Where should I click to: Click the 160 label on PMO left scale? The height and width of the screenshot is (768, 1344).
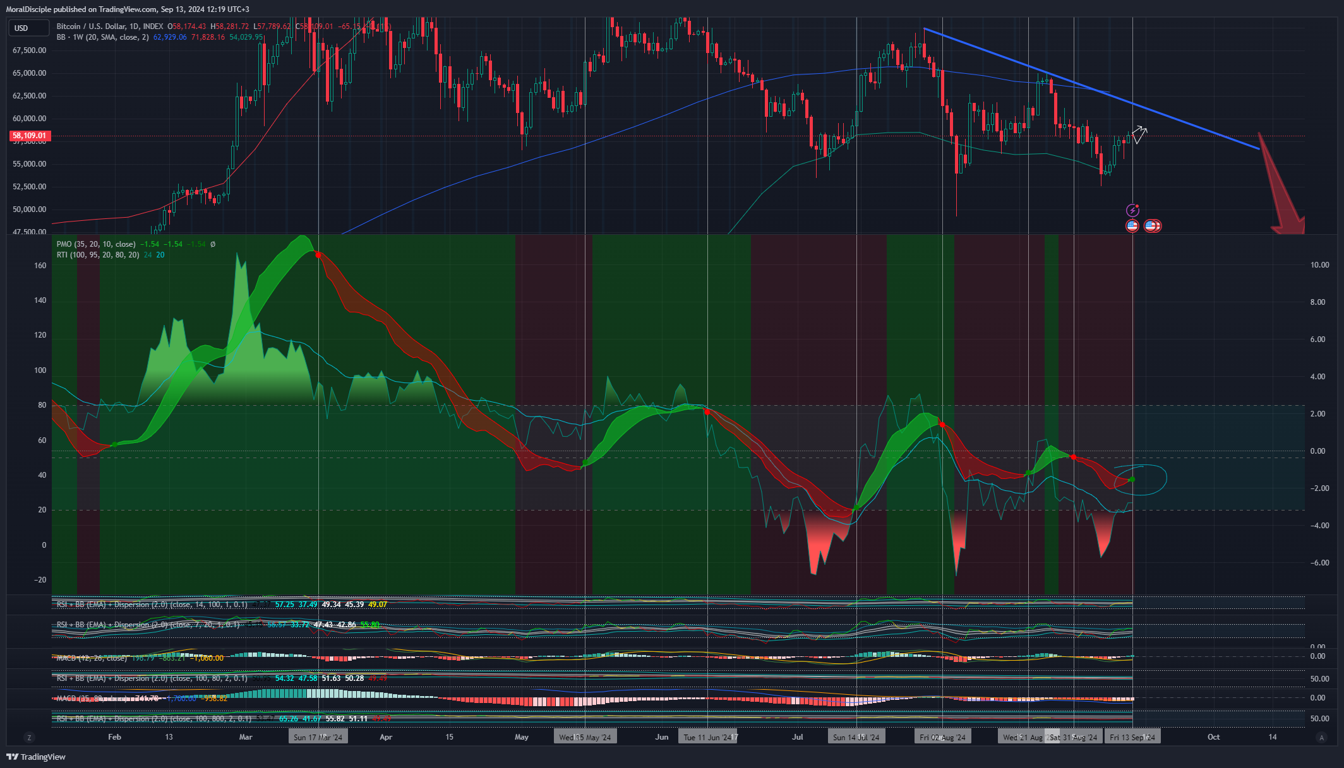pyautogui.click(x=40, y=266)
